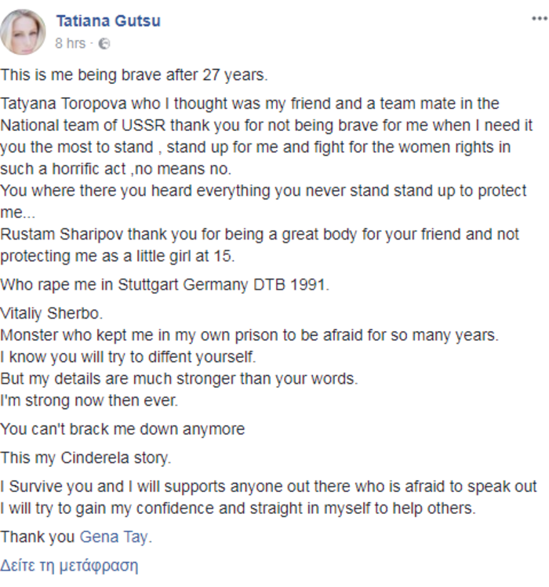Click the '8 hrs' post timestamp
Screen dimensions: 549x587
click(70, 44)
